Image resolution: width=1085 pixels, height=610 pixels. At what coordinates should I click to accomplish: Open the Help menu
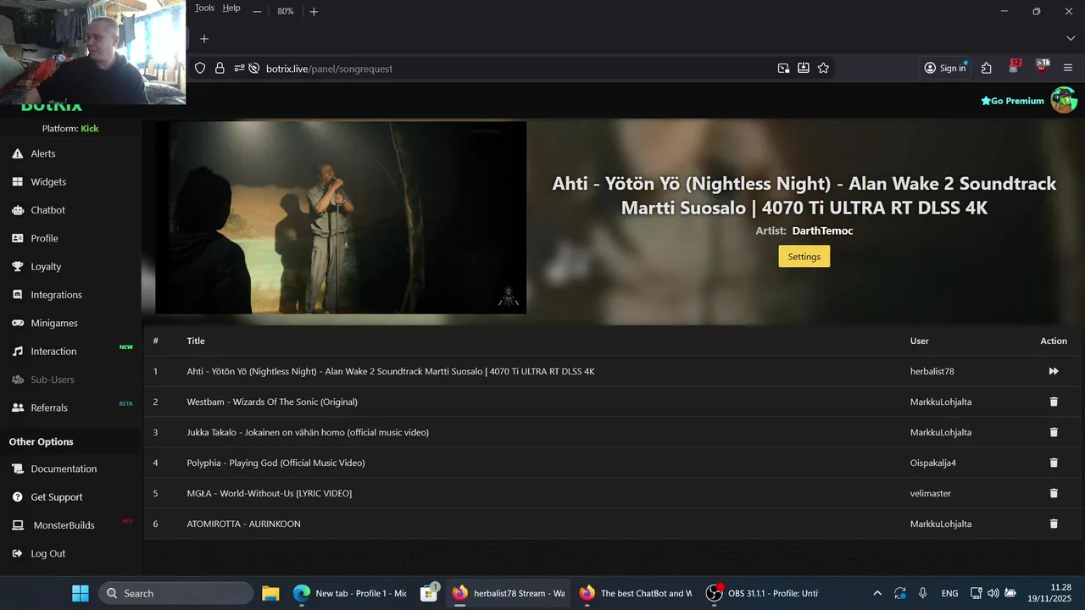point(231,8)
